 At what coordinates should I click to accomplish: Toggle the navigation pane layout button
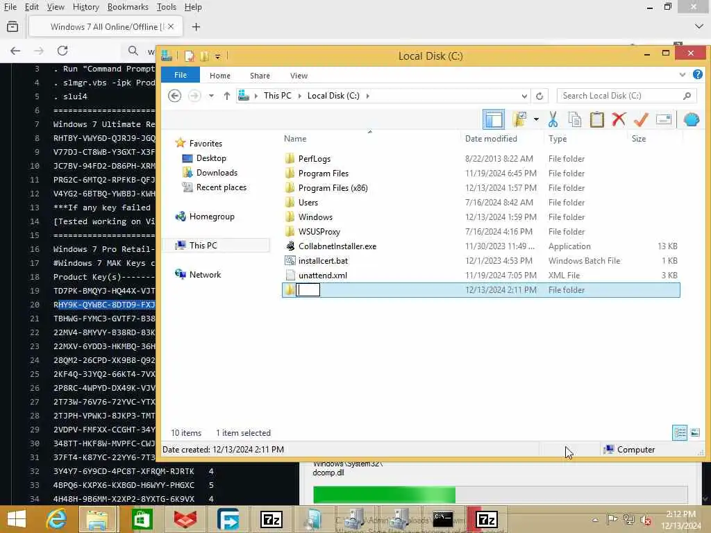tap(494, 119)
